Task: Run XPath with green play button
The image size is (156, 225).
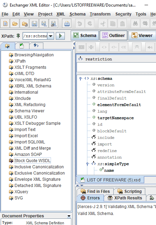Action: 60,36
